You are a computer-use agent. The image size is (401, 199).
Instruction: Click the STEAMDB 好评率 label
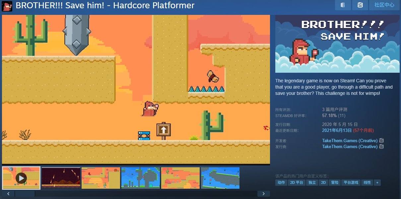pos(291,116)
